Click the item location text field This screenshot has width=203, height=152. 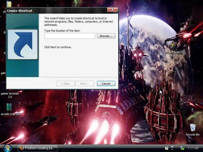click(70, 36)
